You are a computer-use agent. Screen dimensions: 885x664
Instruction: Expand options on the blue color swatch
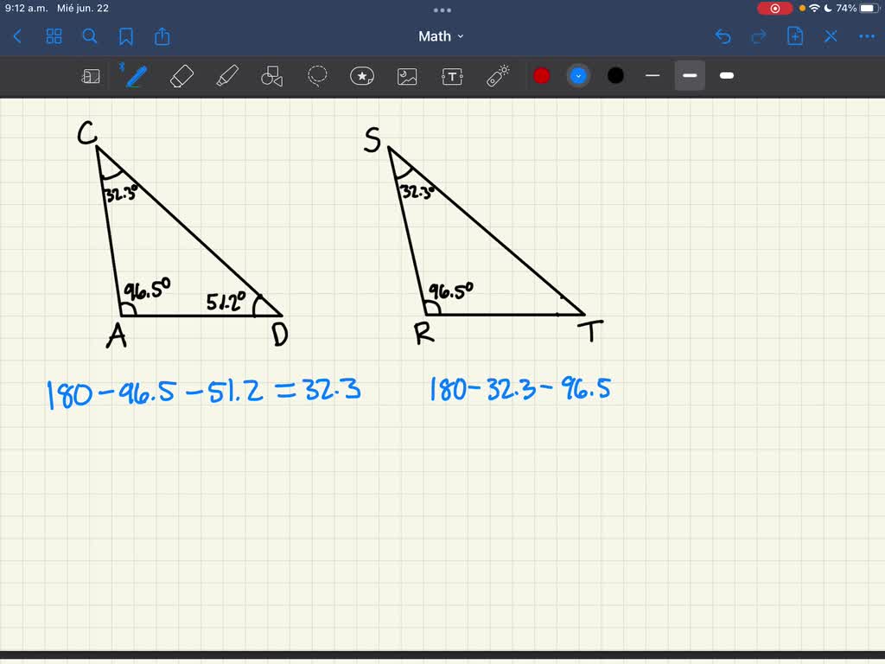[578, 75]
